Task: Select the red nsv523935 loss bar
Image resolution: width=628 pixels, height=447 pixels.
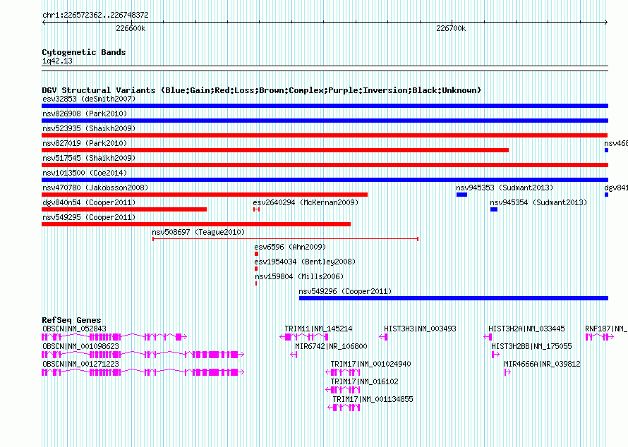Action: pyautogui.click(x=325, y=135)
